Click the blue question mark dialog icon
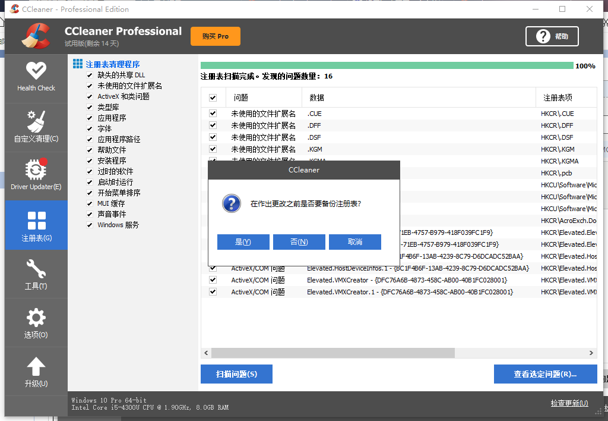 pyautogui.click(x=232, y=203)
